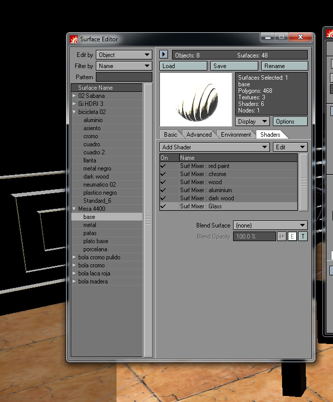Disable the Surf Mixer red paint shader
This screenshot has width=333, height=402.
point(163,166)
